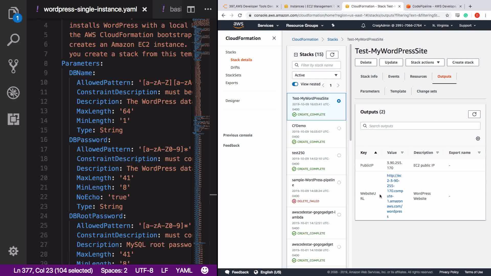Open the VS Code Search panel

coord(13,40)
